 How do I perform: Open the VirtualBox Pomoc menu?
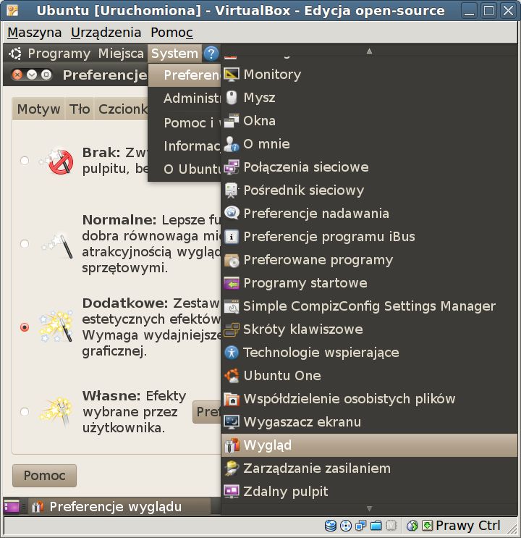(171, 33)
